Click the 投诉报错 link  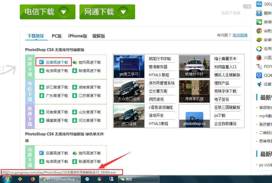[240, 35]
